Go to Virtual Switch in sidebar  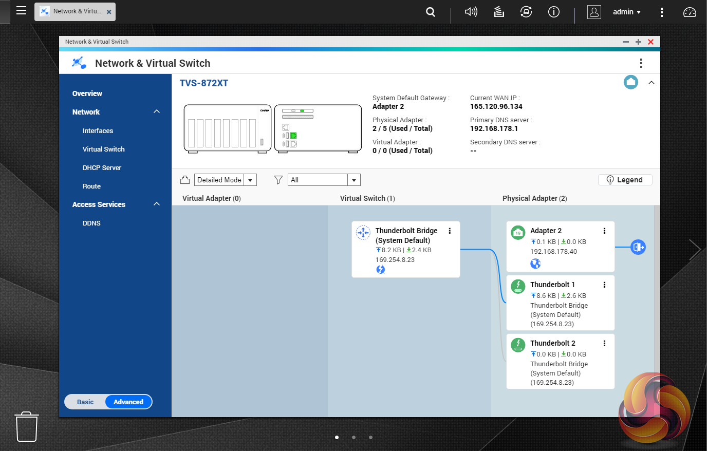tap(104, 149)
